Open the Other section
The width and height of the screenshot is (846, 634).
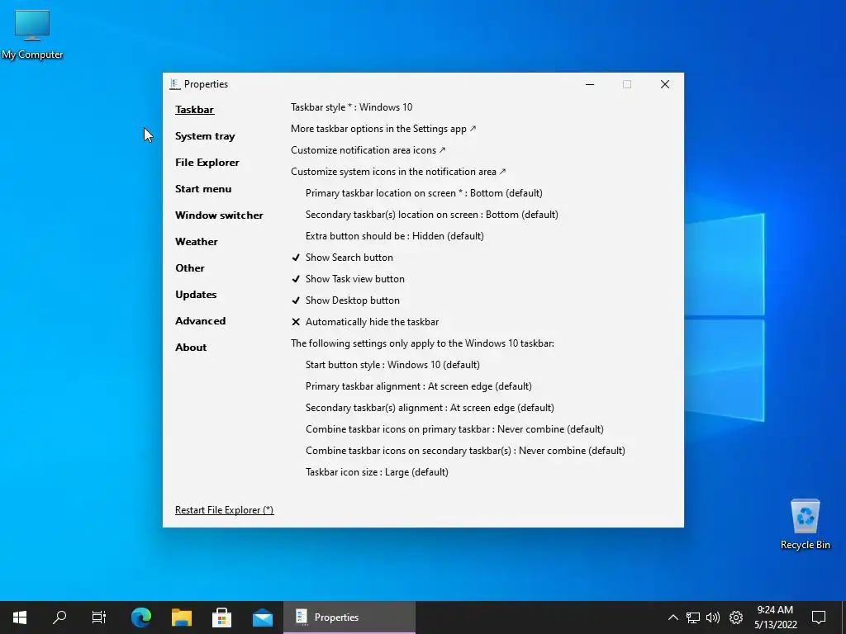(190, 268)
